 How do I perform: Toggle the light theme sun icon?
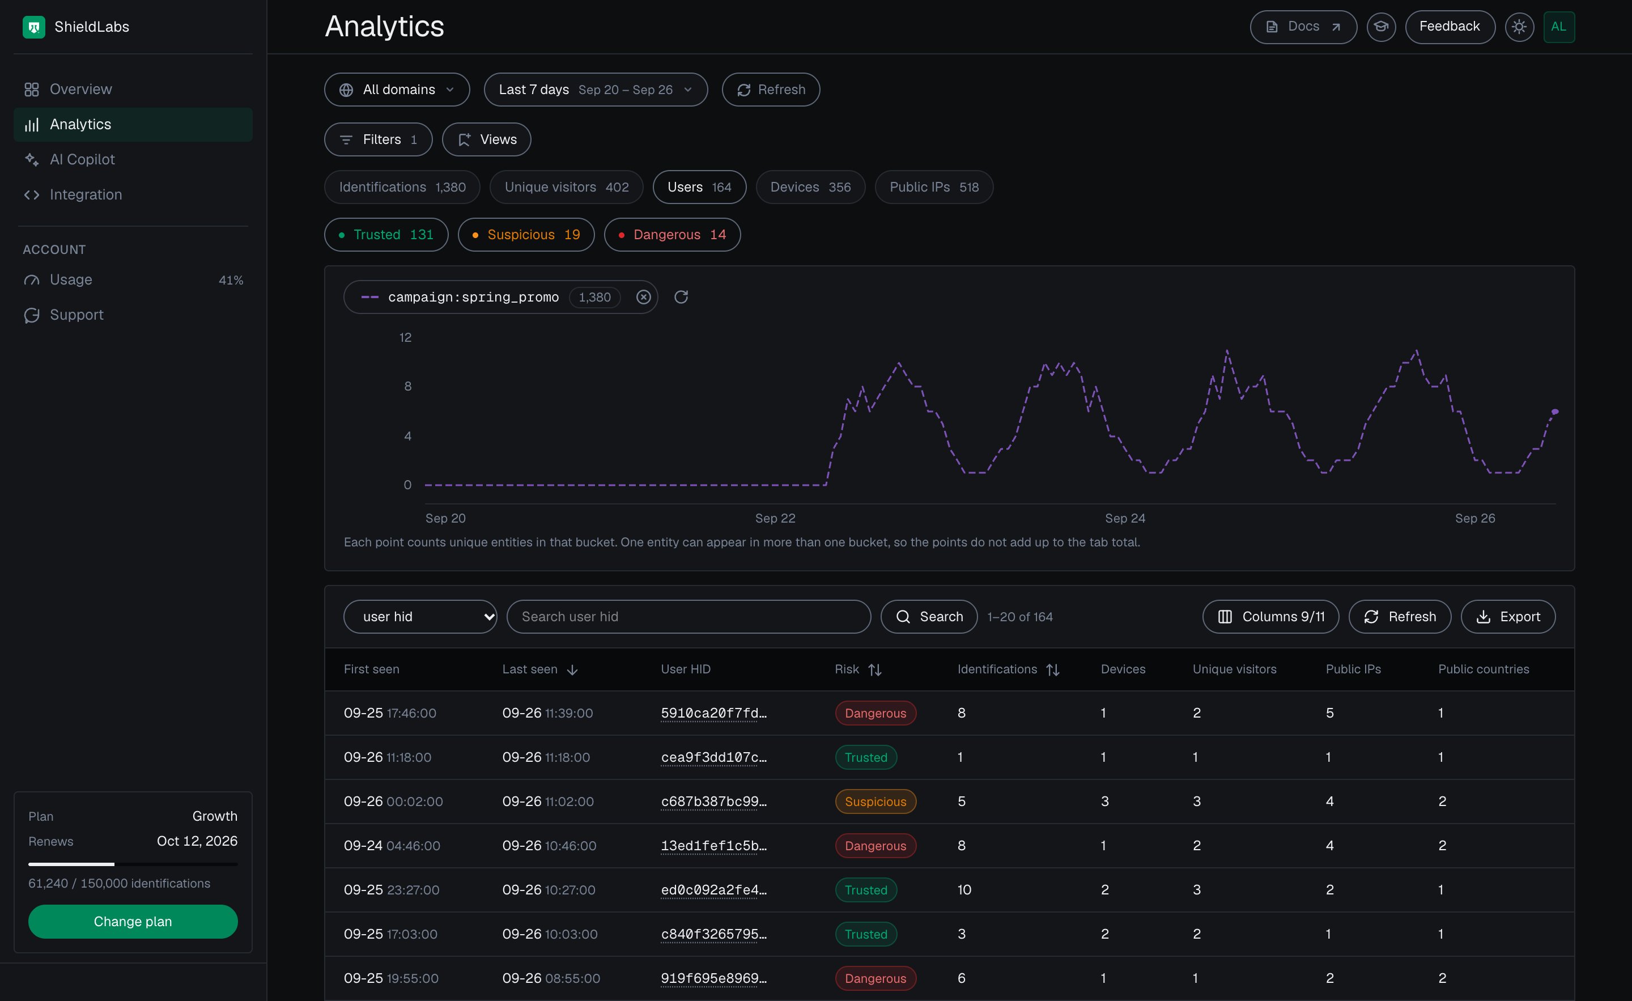point(1519,27)
